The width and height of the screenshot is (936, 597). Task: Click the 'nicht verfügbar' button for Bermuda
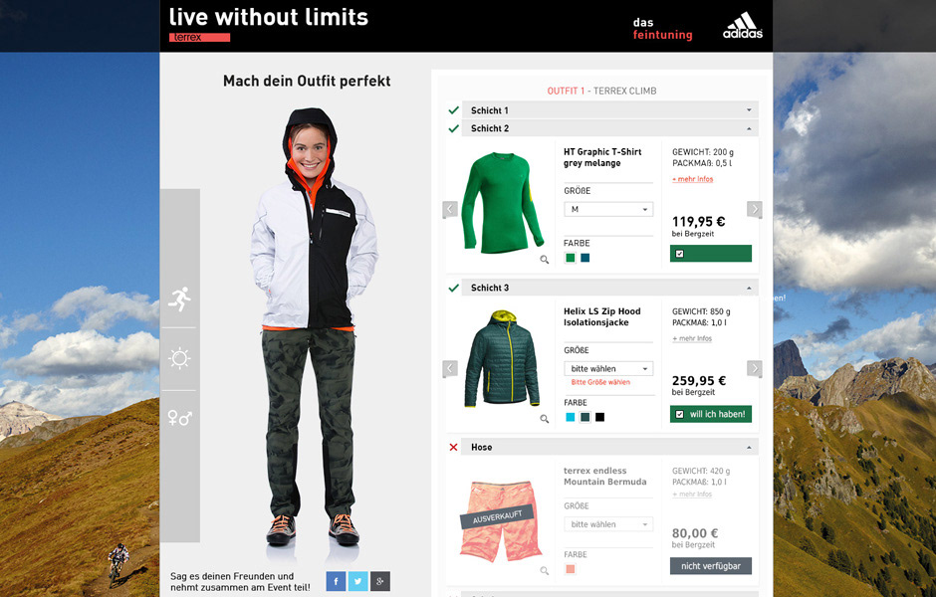(710, 566)
